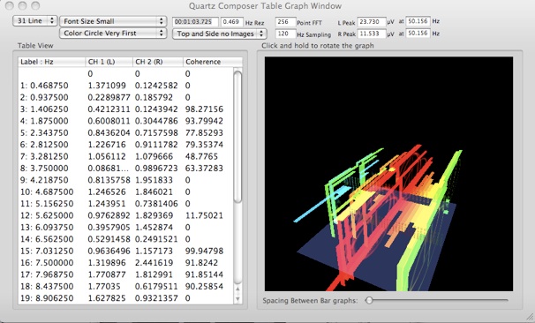The height and width of the screenshot is (323, 535).
Task: Open the 31 Line dropdown
Action: [x=34, y=21]
